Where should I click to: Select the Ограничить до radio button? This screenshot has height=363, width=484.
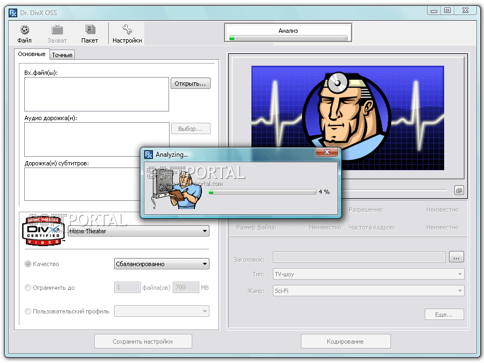pos(28,288)
